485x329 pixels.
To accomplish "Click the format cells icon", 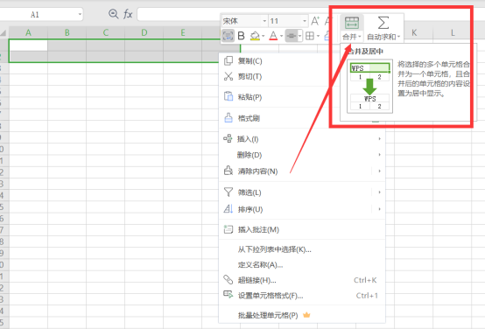I will 228,295.
